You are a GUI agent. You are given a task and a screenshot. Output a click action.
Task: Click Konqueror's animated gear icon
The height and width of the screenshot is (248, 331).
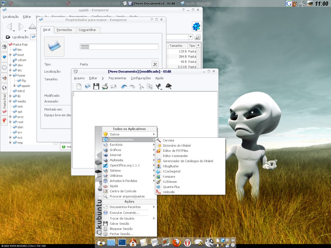[197, 27]
